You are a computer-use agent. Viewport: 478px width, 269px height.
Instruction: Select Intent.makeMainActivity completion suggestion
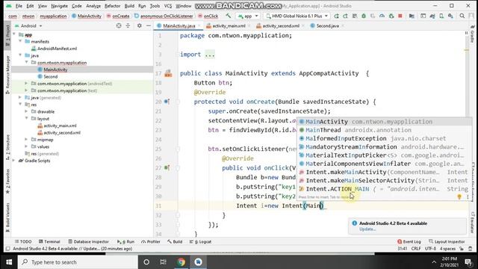pyautogui.click(x=384, y=172)
